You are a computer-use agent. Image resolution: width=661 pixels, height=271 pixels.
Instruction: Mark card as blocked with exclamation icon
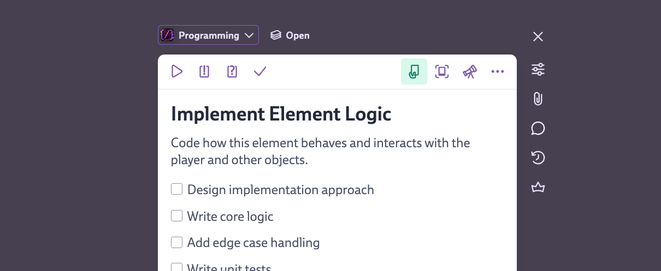(204, 71)
